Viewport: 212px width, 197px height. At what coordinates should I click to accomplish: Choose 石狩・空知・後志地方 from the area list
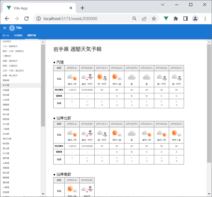20,71
